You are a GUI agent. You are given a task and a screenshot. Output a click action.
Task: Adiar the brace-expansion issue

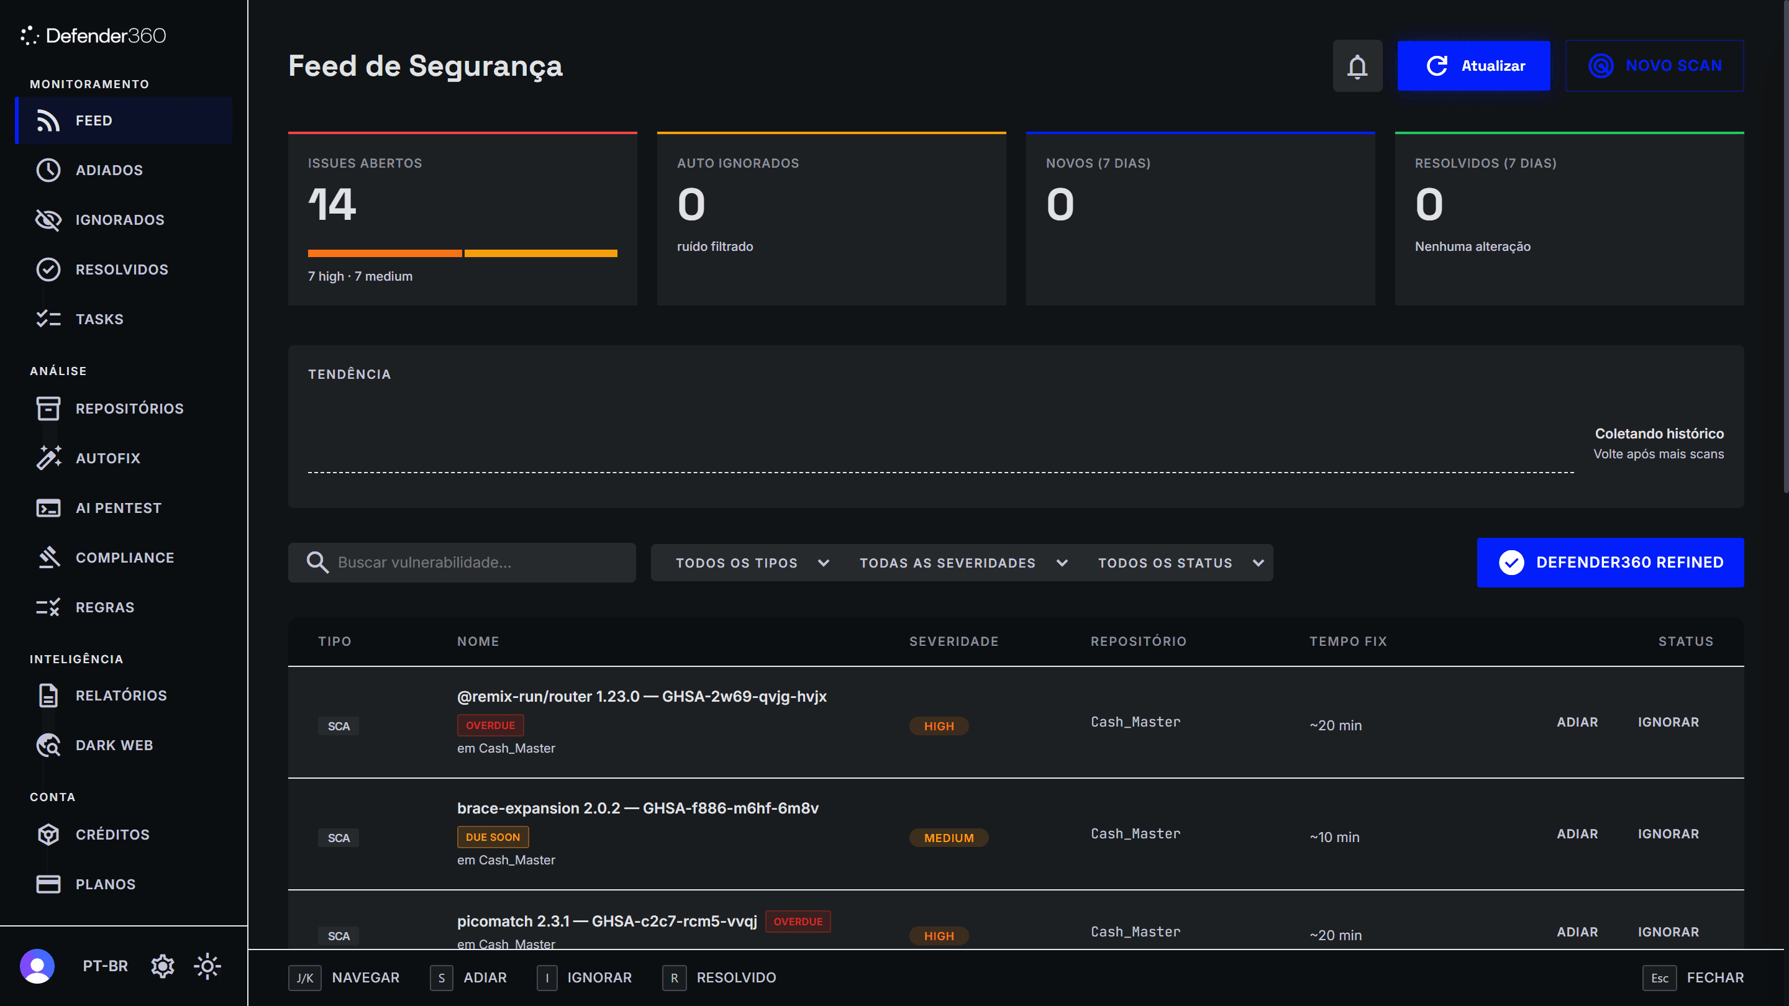click(x=1577, y=834)
